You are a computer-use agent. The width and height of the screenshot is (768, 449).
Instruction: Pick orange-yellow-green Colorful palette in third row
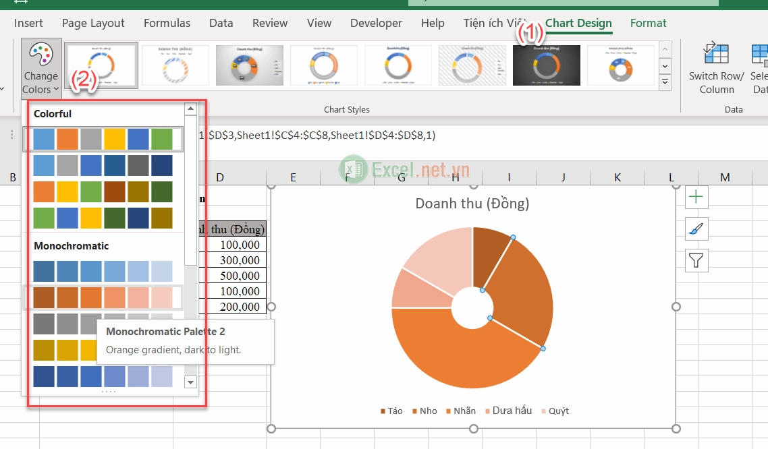click(103, 191)
